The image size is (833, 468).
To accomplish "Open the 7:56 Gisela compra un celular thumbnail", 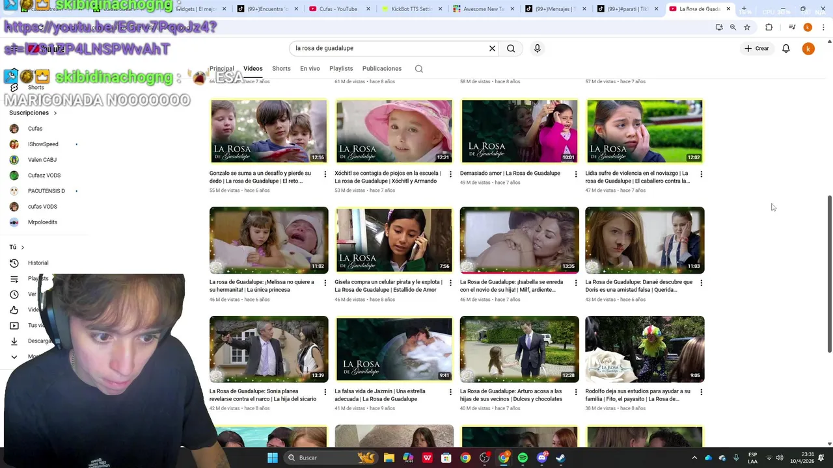I will [394, 240].
